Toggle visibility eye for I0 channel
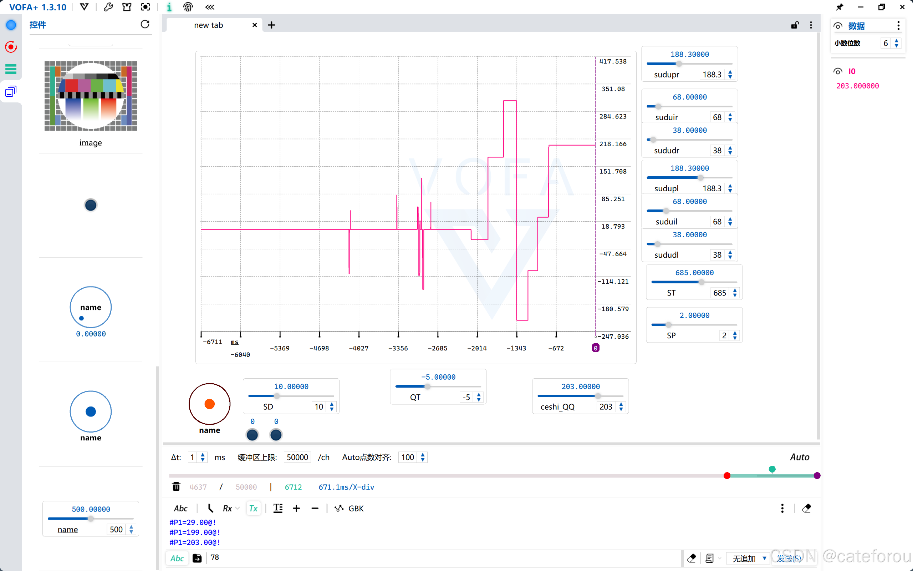 [837, 71]
